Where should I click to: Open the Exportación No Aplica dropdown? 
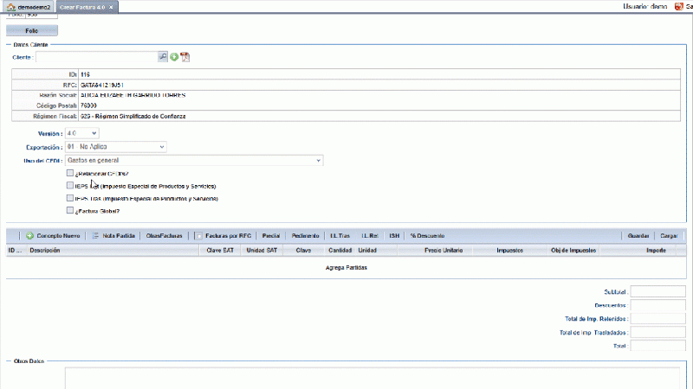[x=116, y=146]
